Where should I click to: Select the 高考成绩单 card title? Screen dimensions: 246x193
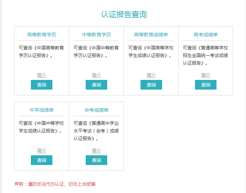206,35
